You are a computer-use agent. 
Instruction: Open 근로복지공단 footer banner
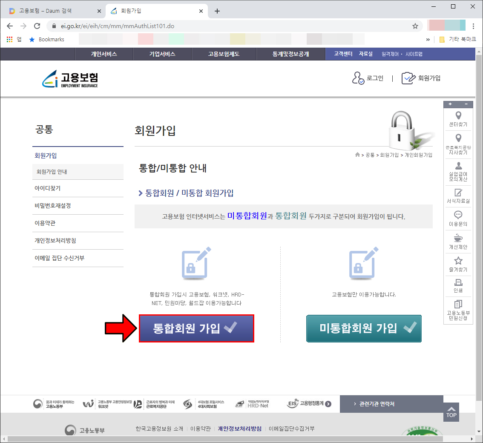(x=154, y=404)
